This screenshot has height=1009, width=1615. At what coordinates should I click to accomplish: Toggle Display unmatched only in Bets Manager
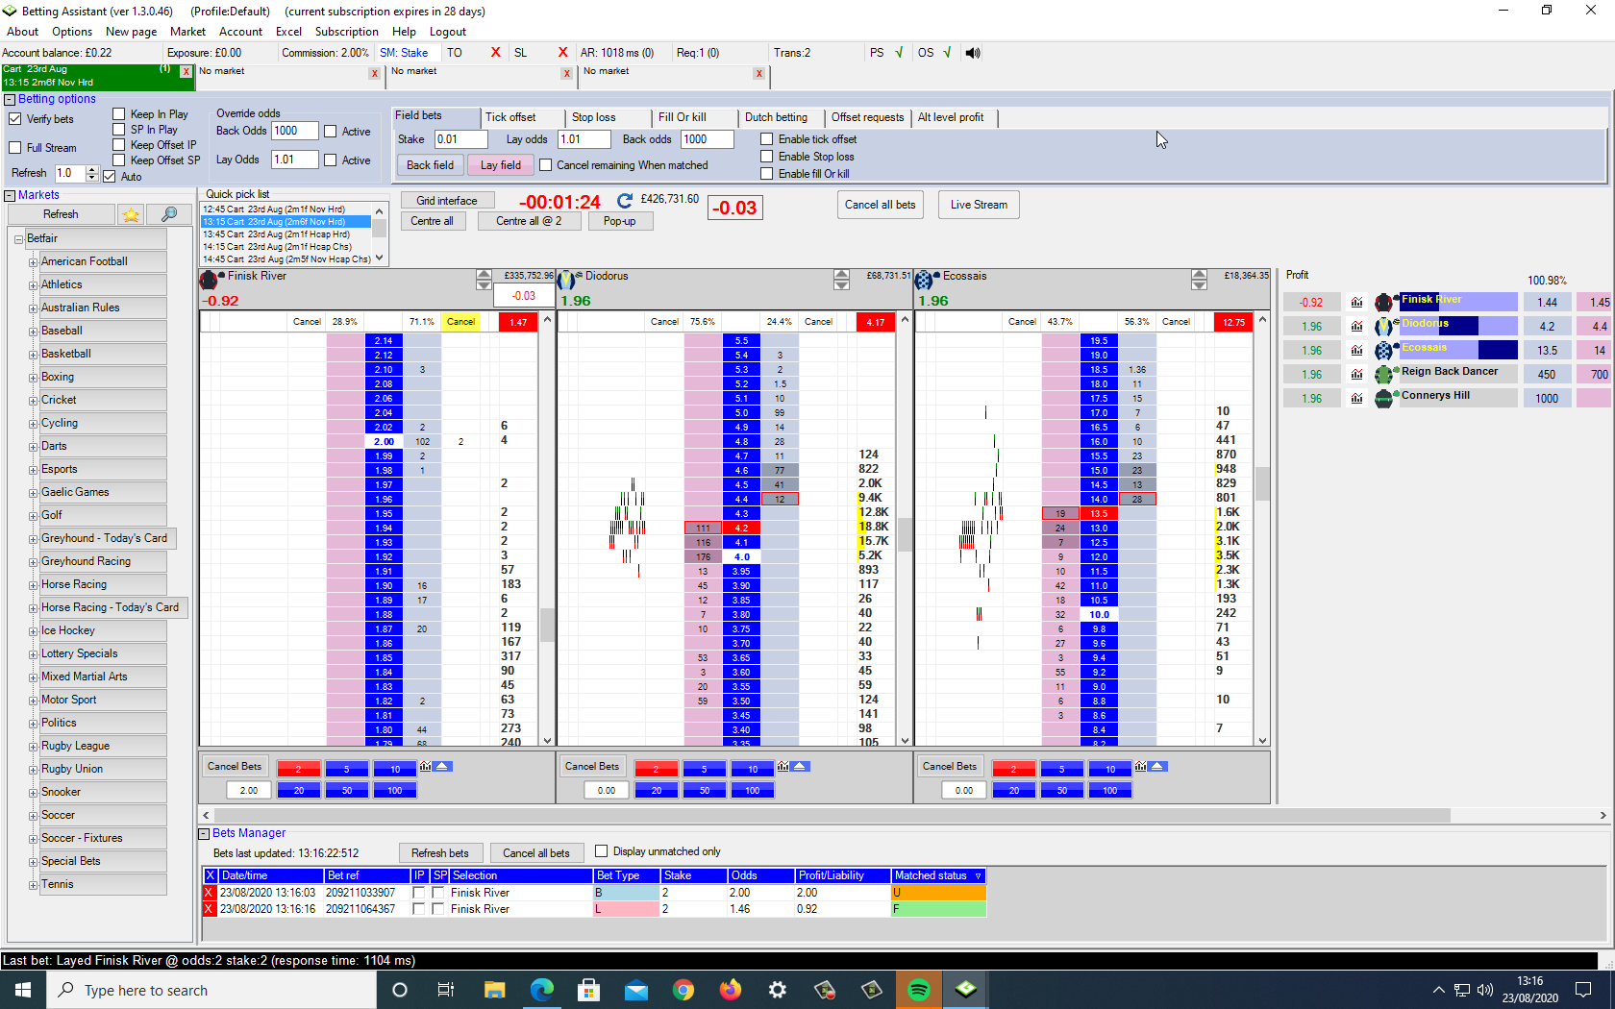click(x=602, y=850)
